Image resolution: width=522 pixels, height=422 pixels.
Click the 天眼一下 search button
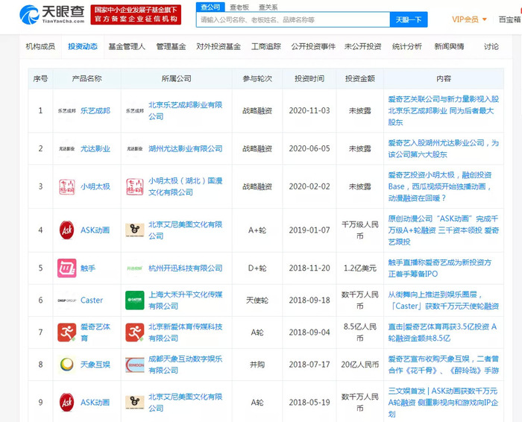point(409,19)
